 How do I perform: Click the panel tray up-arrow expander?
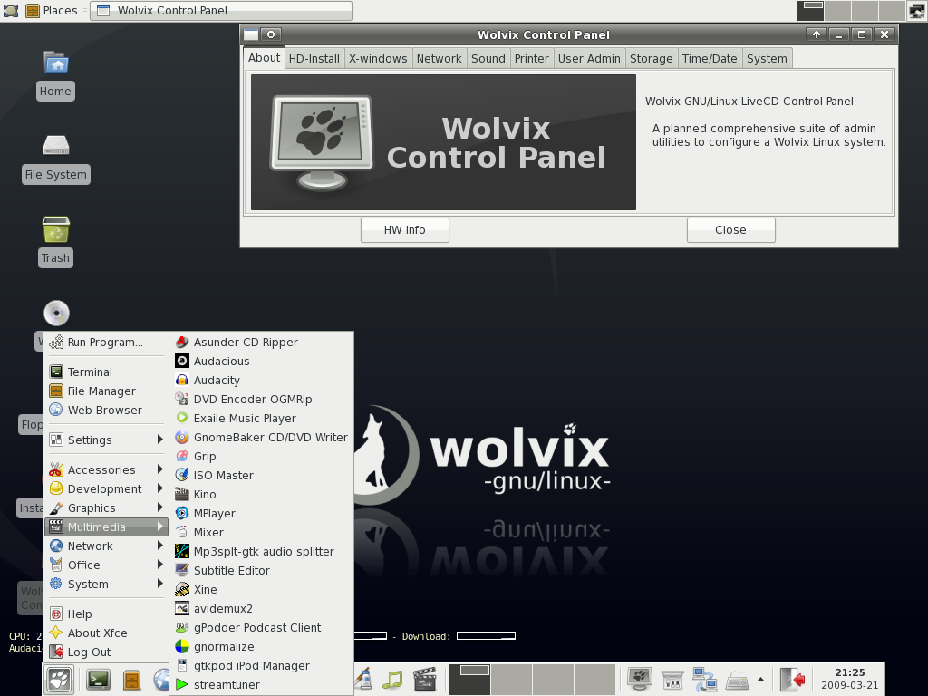[761, 680]
